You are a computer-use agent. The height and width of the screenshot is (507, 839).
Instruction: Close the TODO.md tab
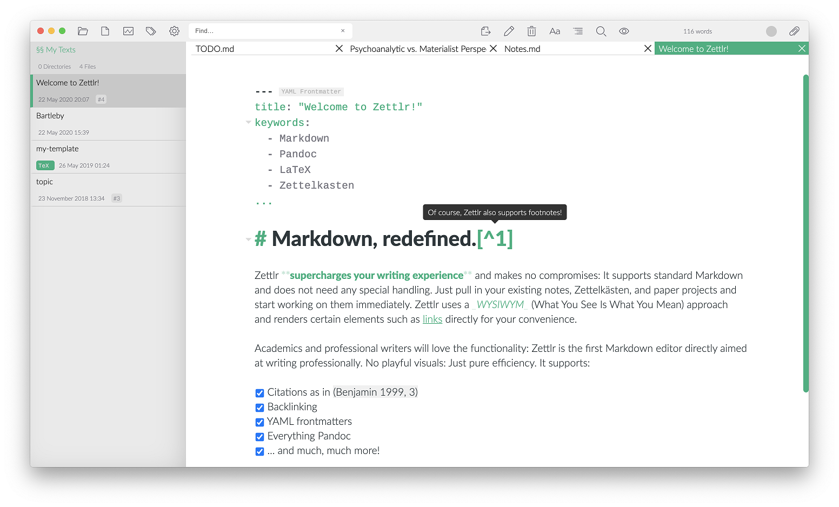coord(339,49)
